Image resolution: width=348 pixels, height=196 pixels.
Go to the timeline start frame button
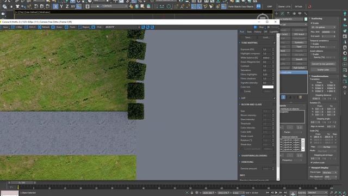[268, 193]
